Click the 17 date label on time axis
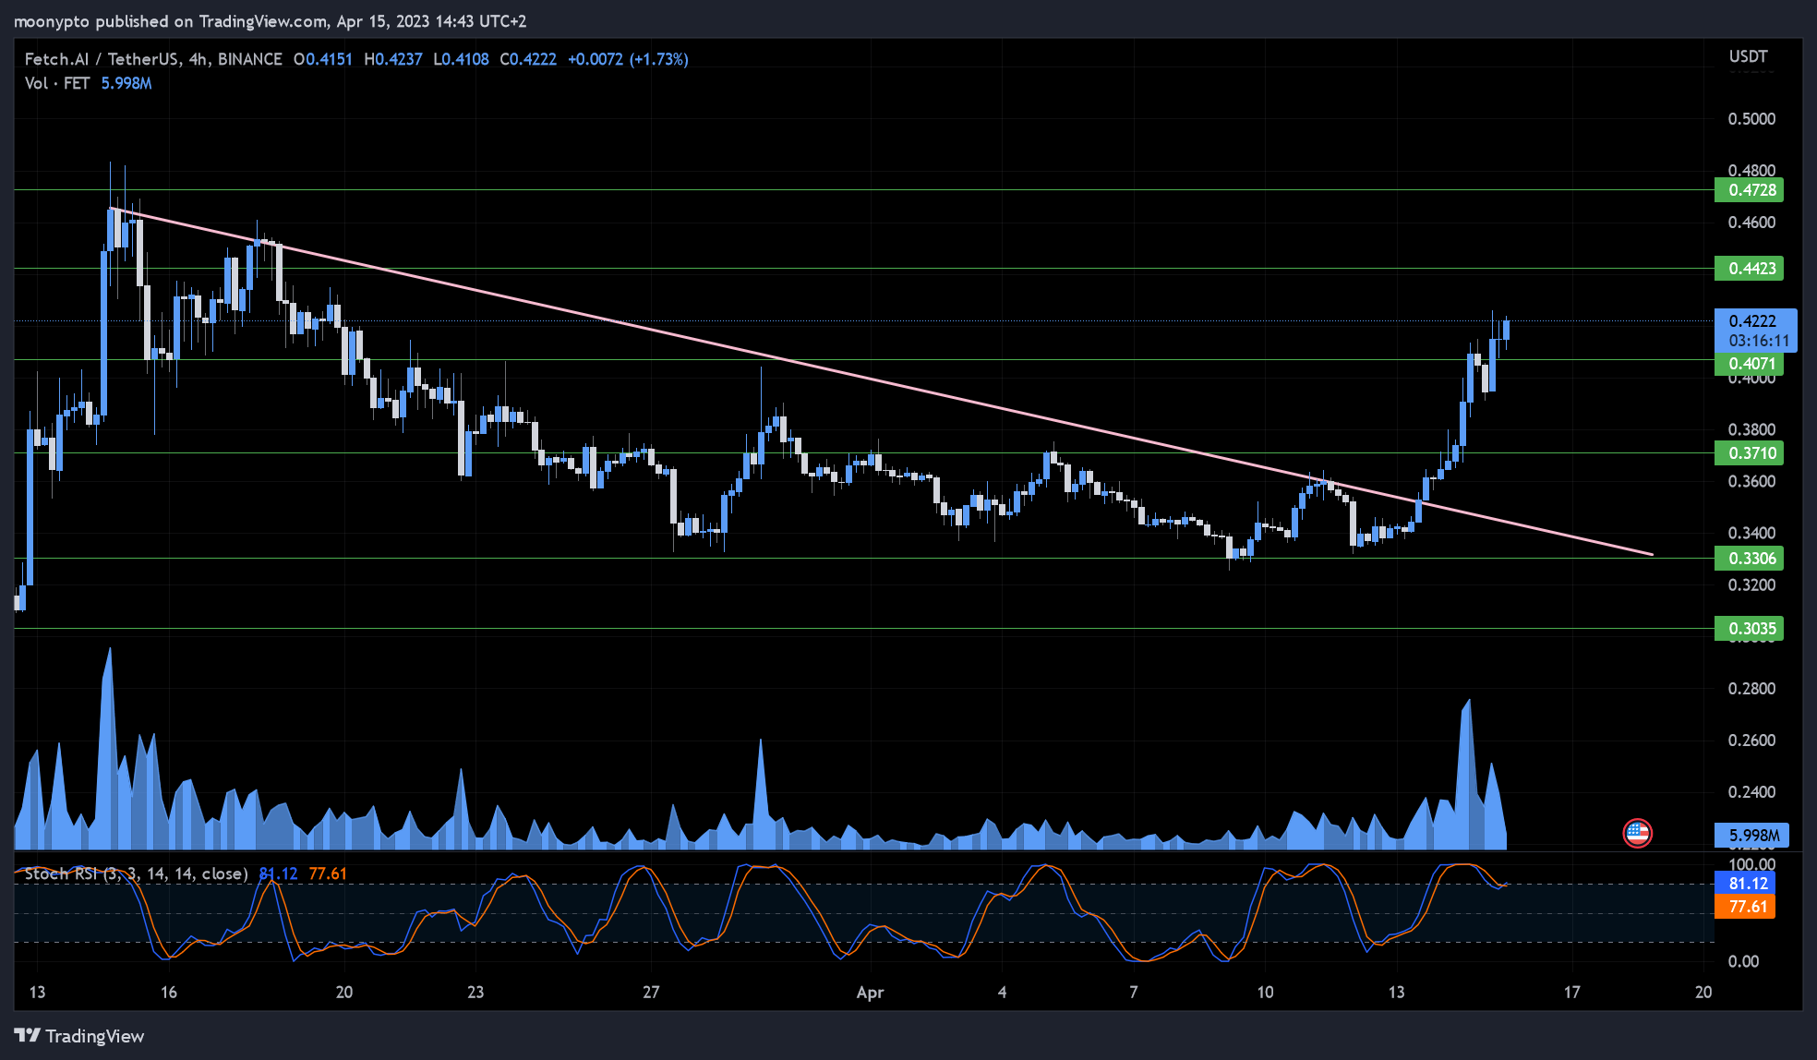 pos(1571,992)
